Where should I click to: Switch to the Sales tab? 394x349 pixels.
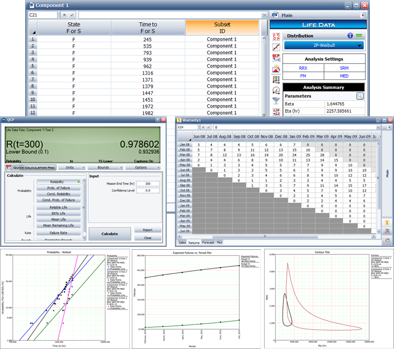(x=182, y=243)
